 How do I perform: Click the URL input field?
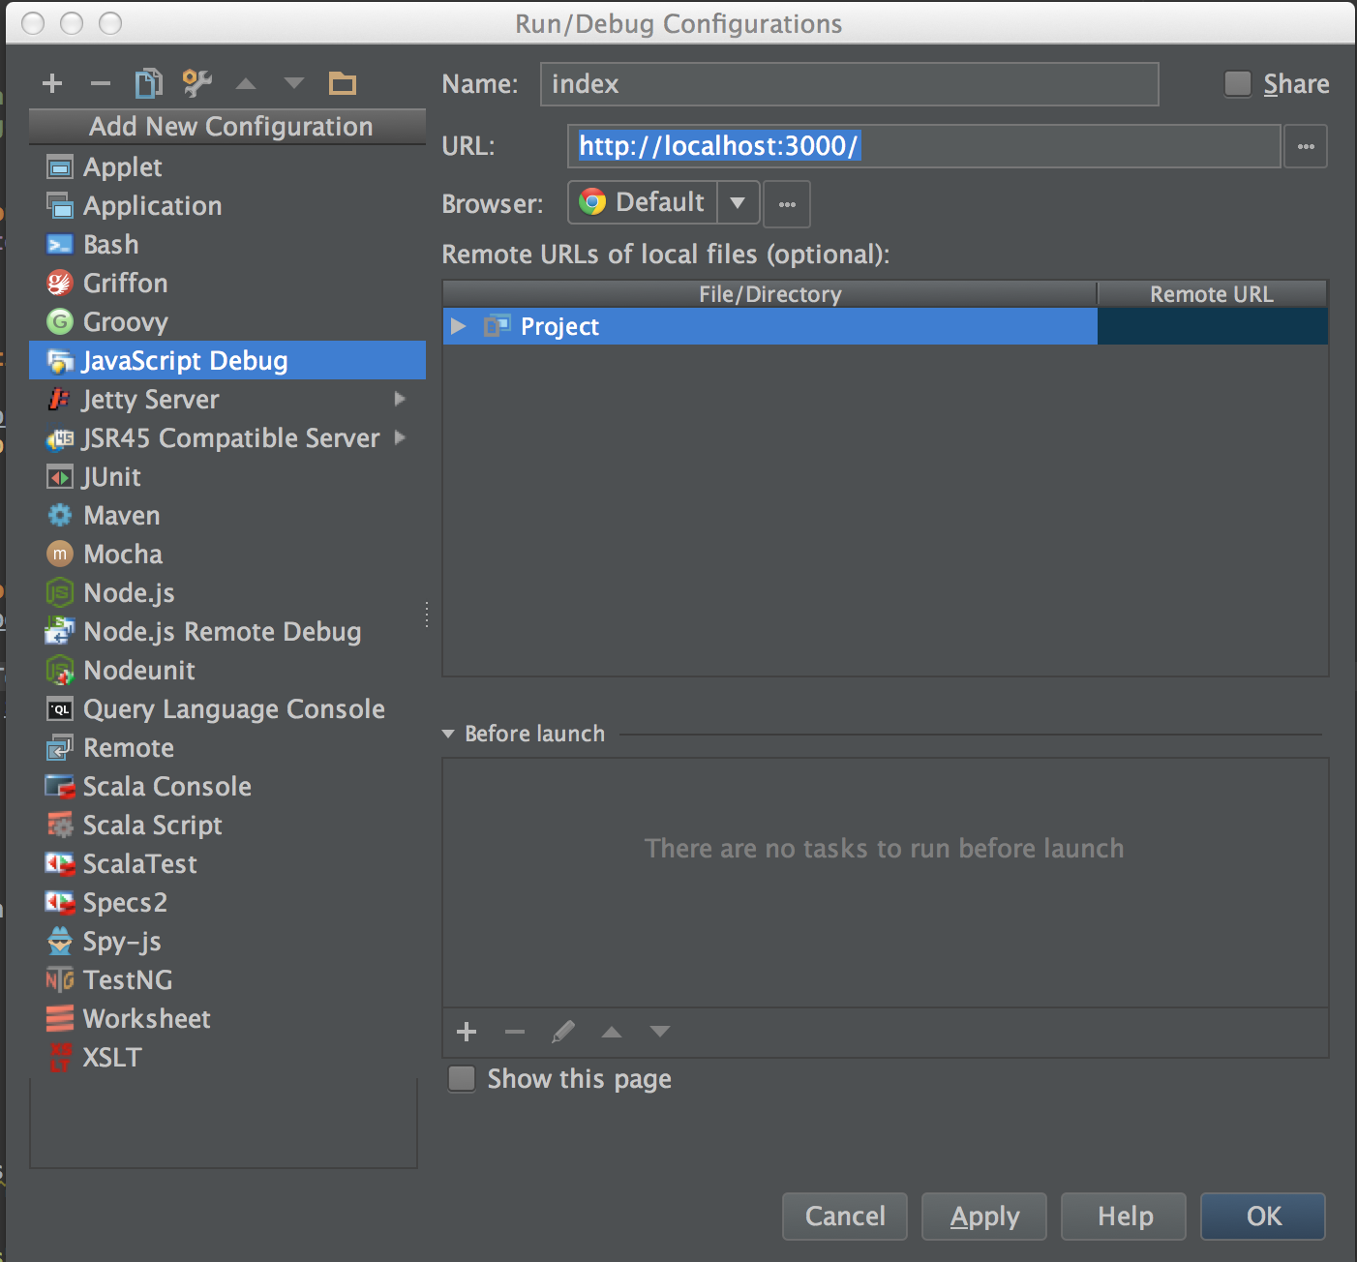(x=924, y=146)
